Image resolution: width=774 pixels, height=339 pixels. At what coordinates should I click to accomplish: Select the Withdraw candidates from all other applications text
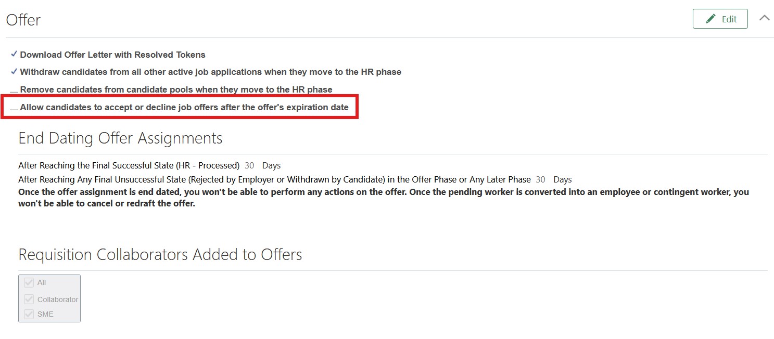(x=210, y=72)
